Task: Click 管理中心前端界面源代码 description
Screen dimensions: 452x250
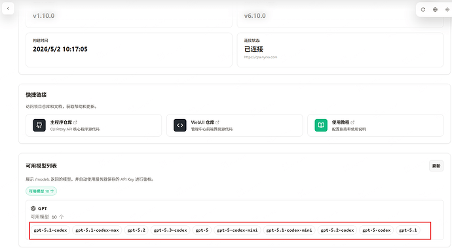Action: tap(212, 130)
